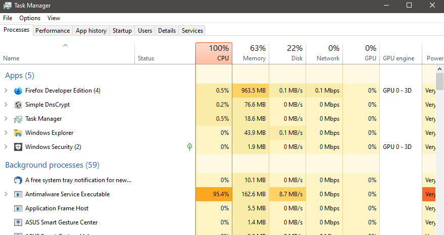Image resolution: width=444 pixels, height=235 pixels.
Task: Click the Simple DnsCrypt process icon
Action: (18, 105)
